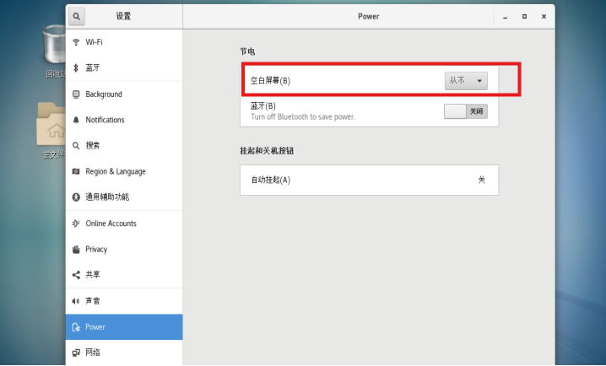Click the 设置 title in sidebar header
Screen dimensions: 606x366
123,16
